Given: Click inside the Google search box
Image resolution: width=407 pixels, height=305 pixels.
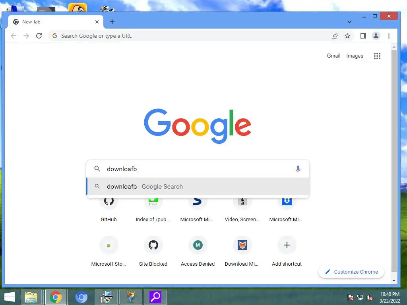Looking at the screenshot, I should click(198, 169).
